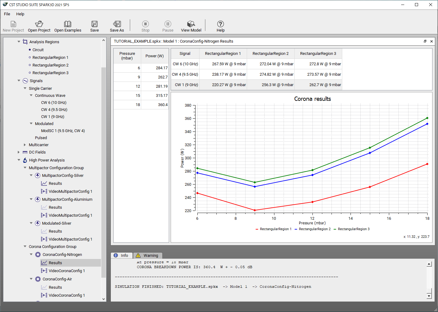This screenshot has width=438, height=312.
Task: Click the Signals sine-wave icon
Action: pyautogui.click(x=25, y=81)
